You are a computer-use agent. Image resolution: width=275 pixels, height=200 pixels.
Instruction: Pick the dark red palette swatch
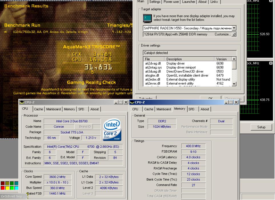[3, 183]
